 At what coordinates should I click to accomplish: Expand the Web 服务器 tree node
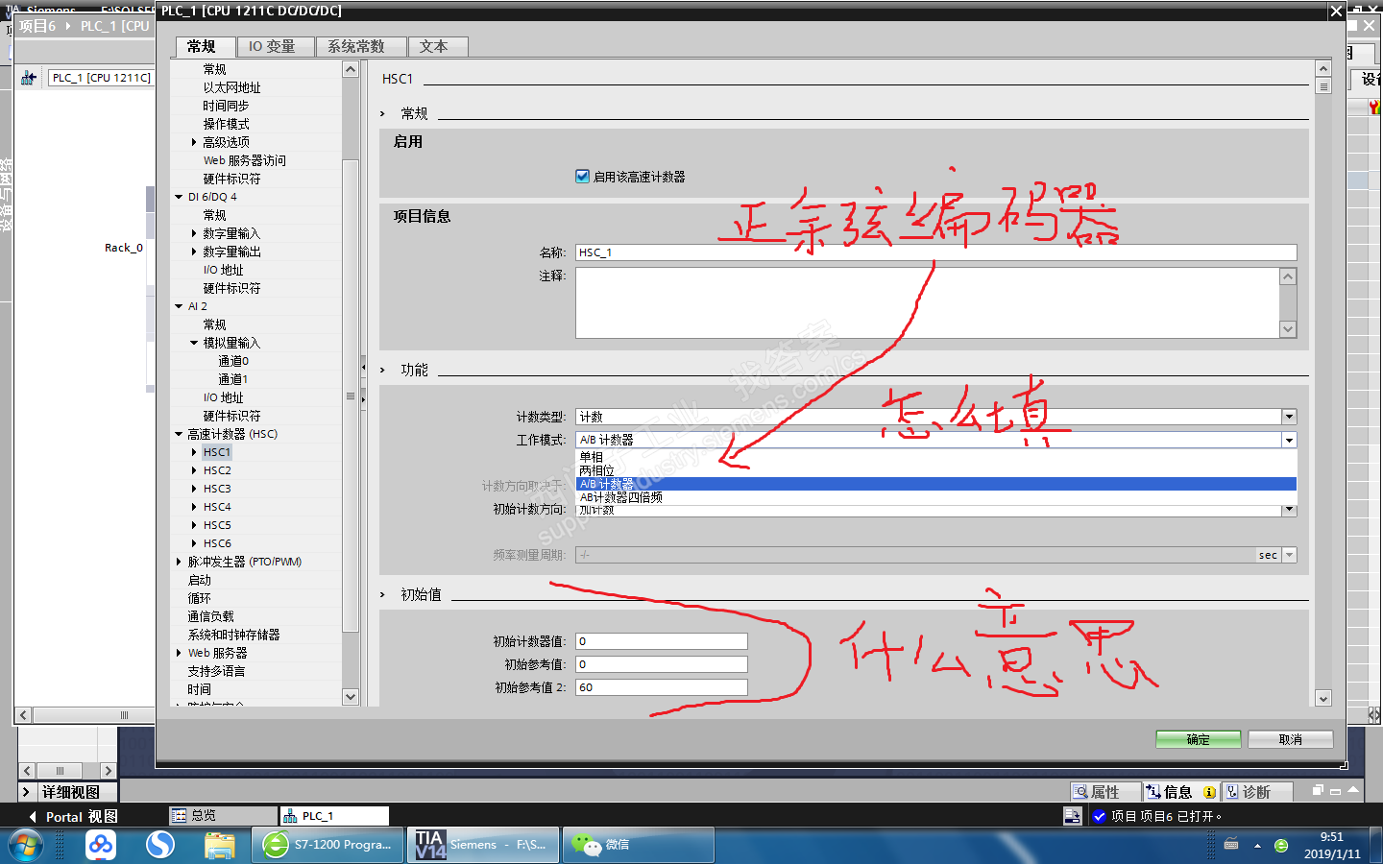(179, 653)
